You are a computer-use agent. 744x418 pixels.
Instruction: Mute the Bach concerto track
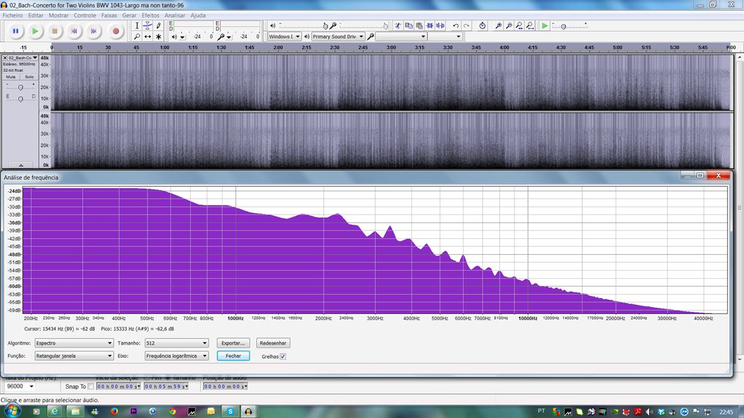click(x=11, y=77)
